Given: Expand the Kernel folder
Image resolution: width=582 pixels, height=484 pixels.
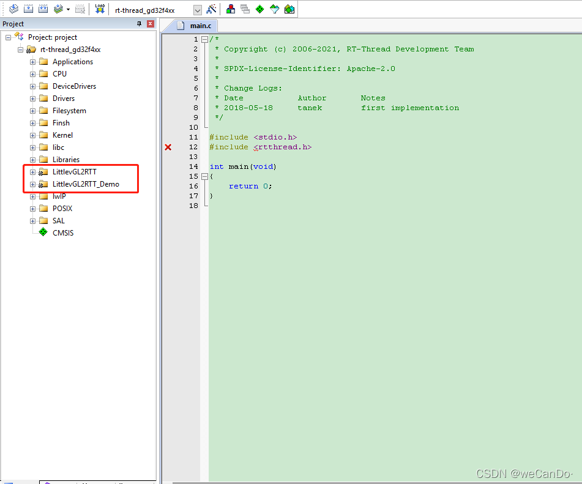Looking at the screenshot, I should [x=32, y=135].
